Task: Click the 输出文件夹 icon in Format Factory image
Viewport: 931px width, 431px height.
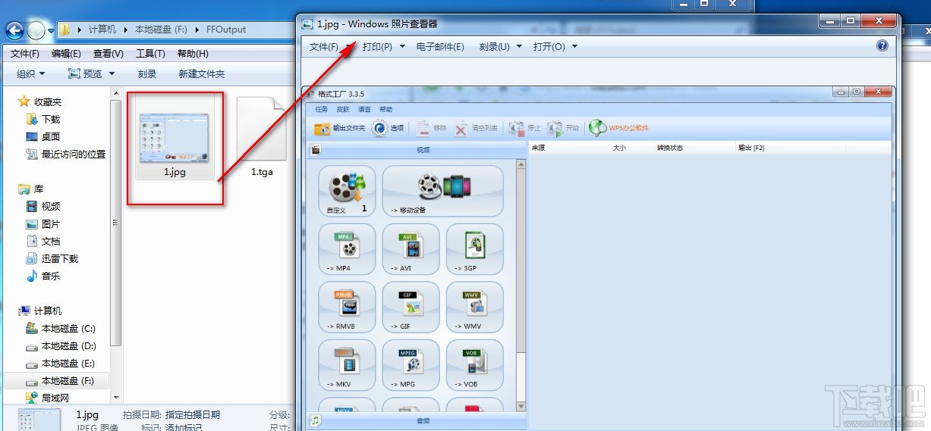Action: pos(322,128)
